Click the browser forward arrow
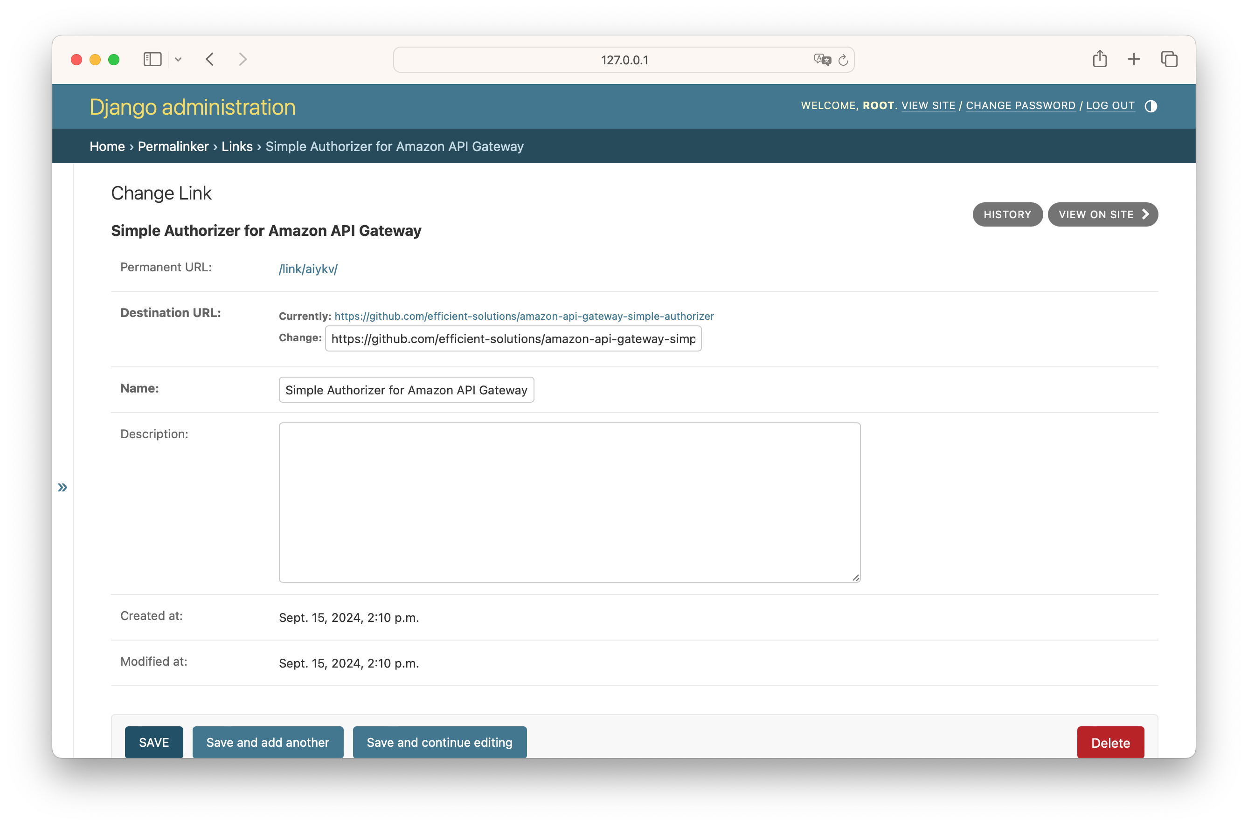Image resolution: width=1248 pixels, height=827 pixels. pos(243,59)
